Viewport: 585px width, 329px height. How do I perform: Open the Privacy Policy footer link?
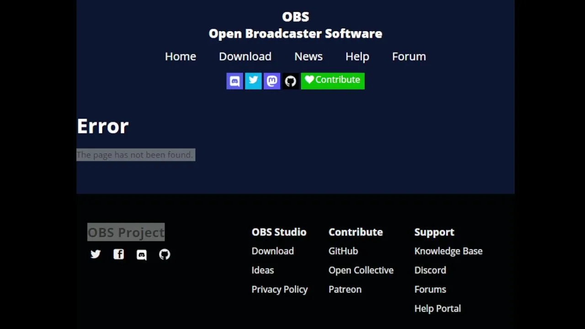click(x=280, y=289)
